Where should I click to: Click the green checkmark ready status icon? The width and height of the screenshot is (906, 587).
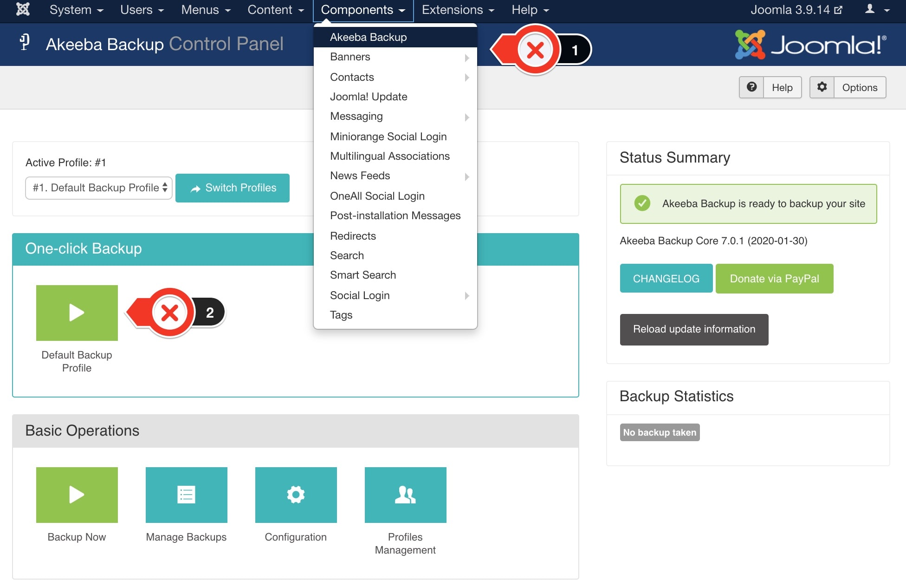642,203
